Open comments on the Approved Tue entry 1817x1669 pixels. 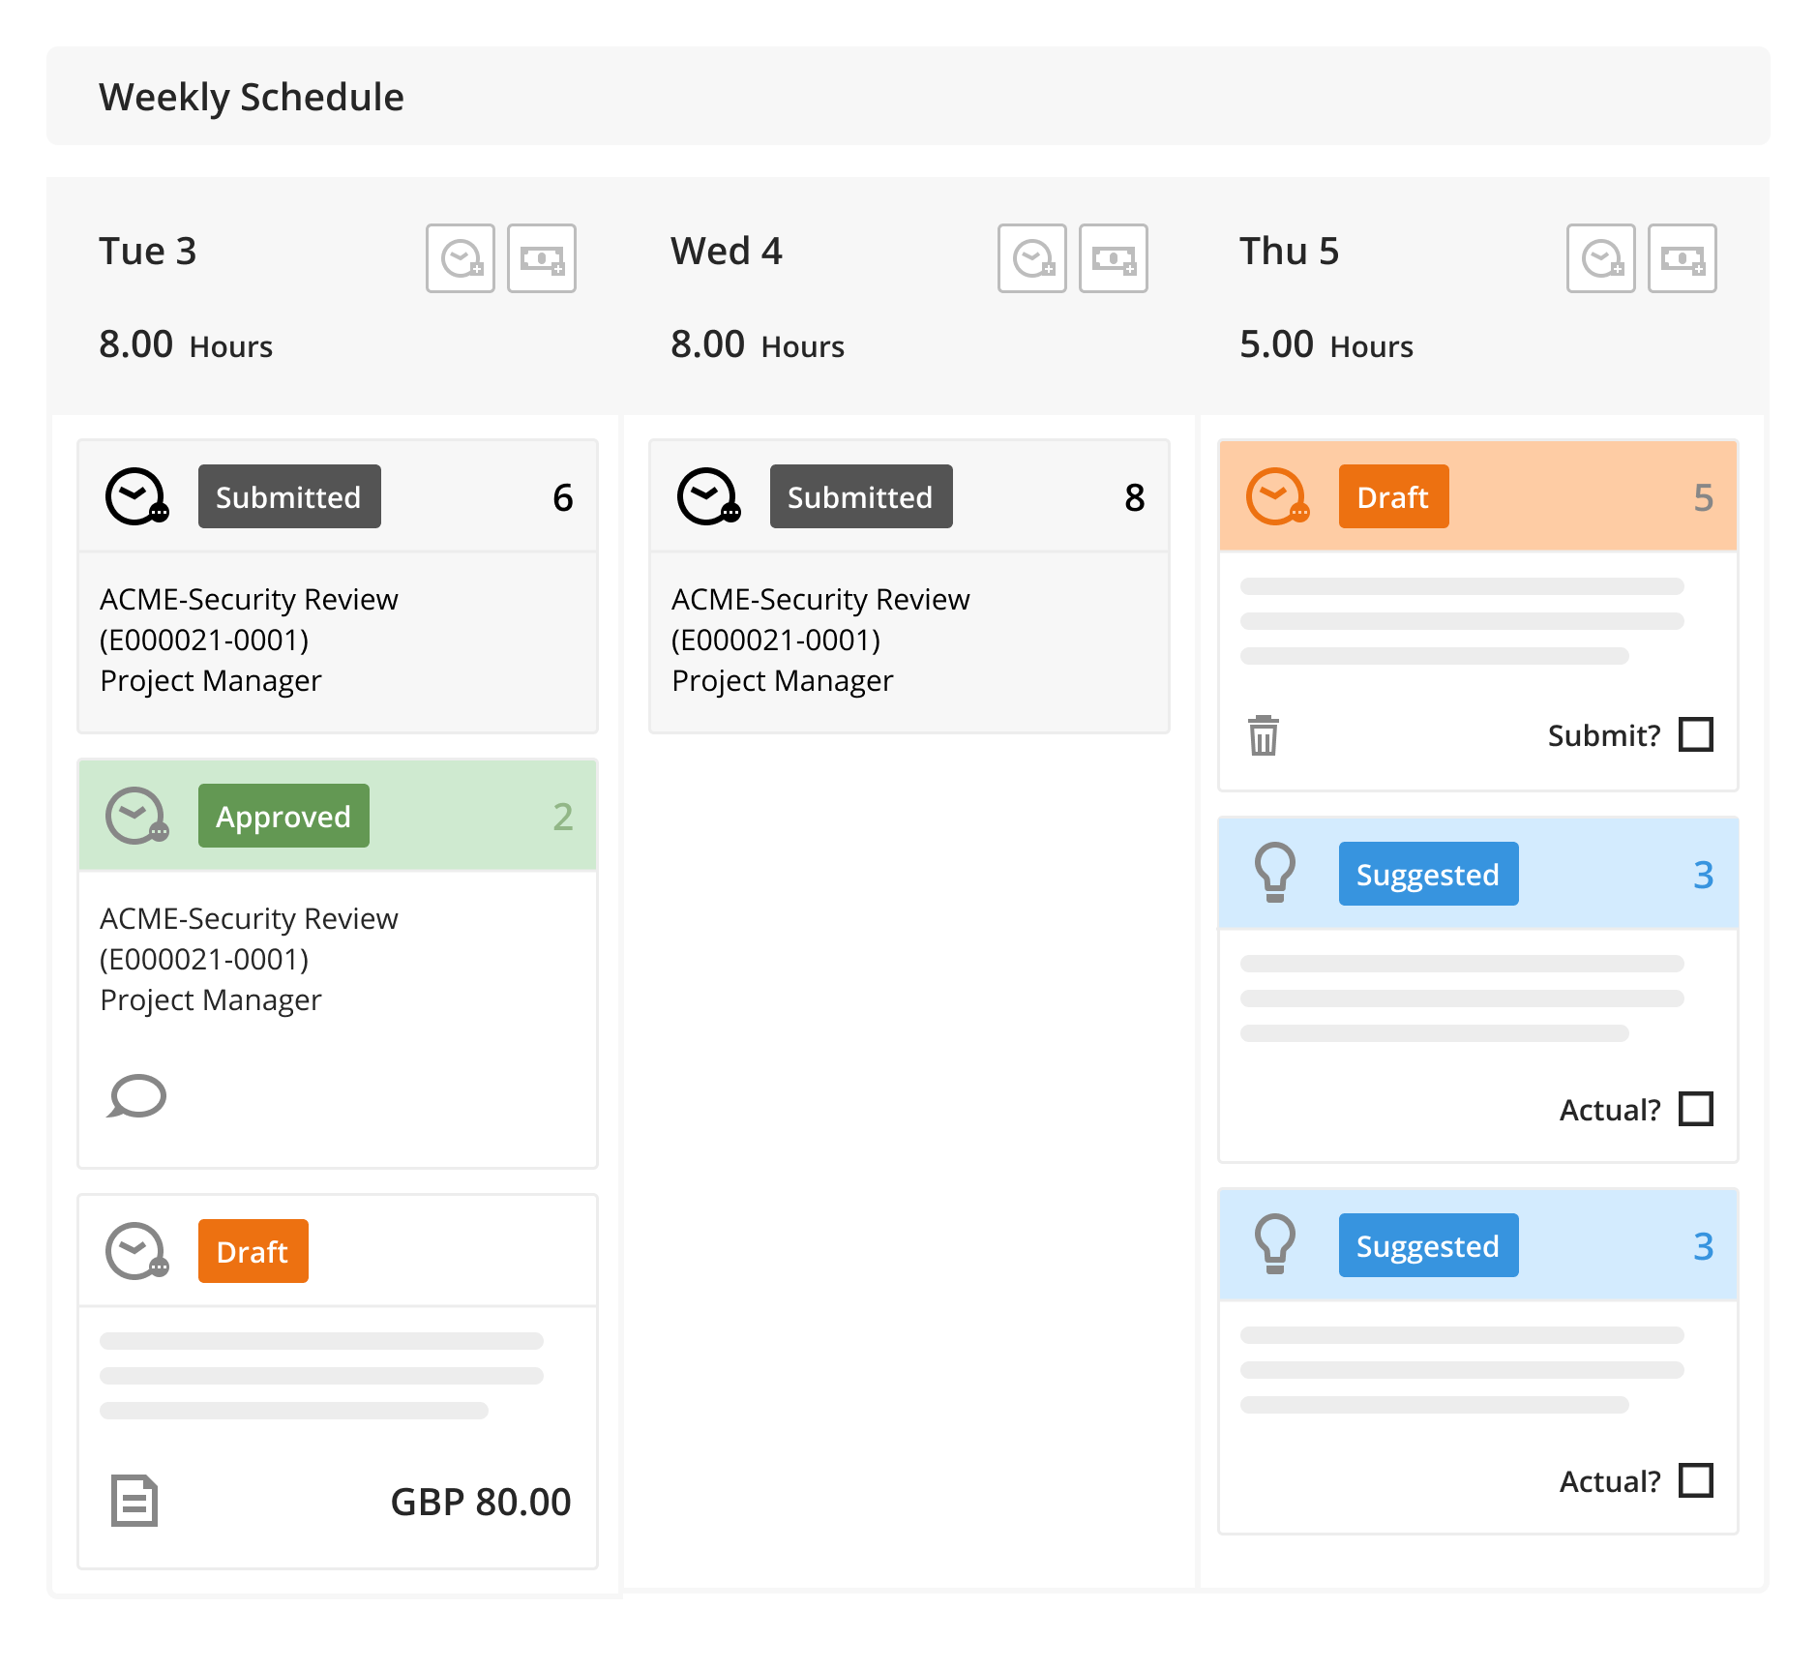click(x=136, y=1096)
